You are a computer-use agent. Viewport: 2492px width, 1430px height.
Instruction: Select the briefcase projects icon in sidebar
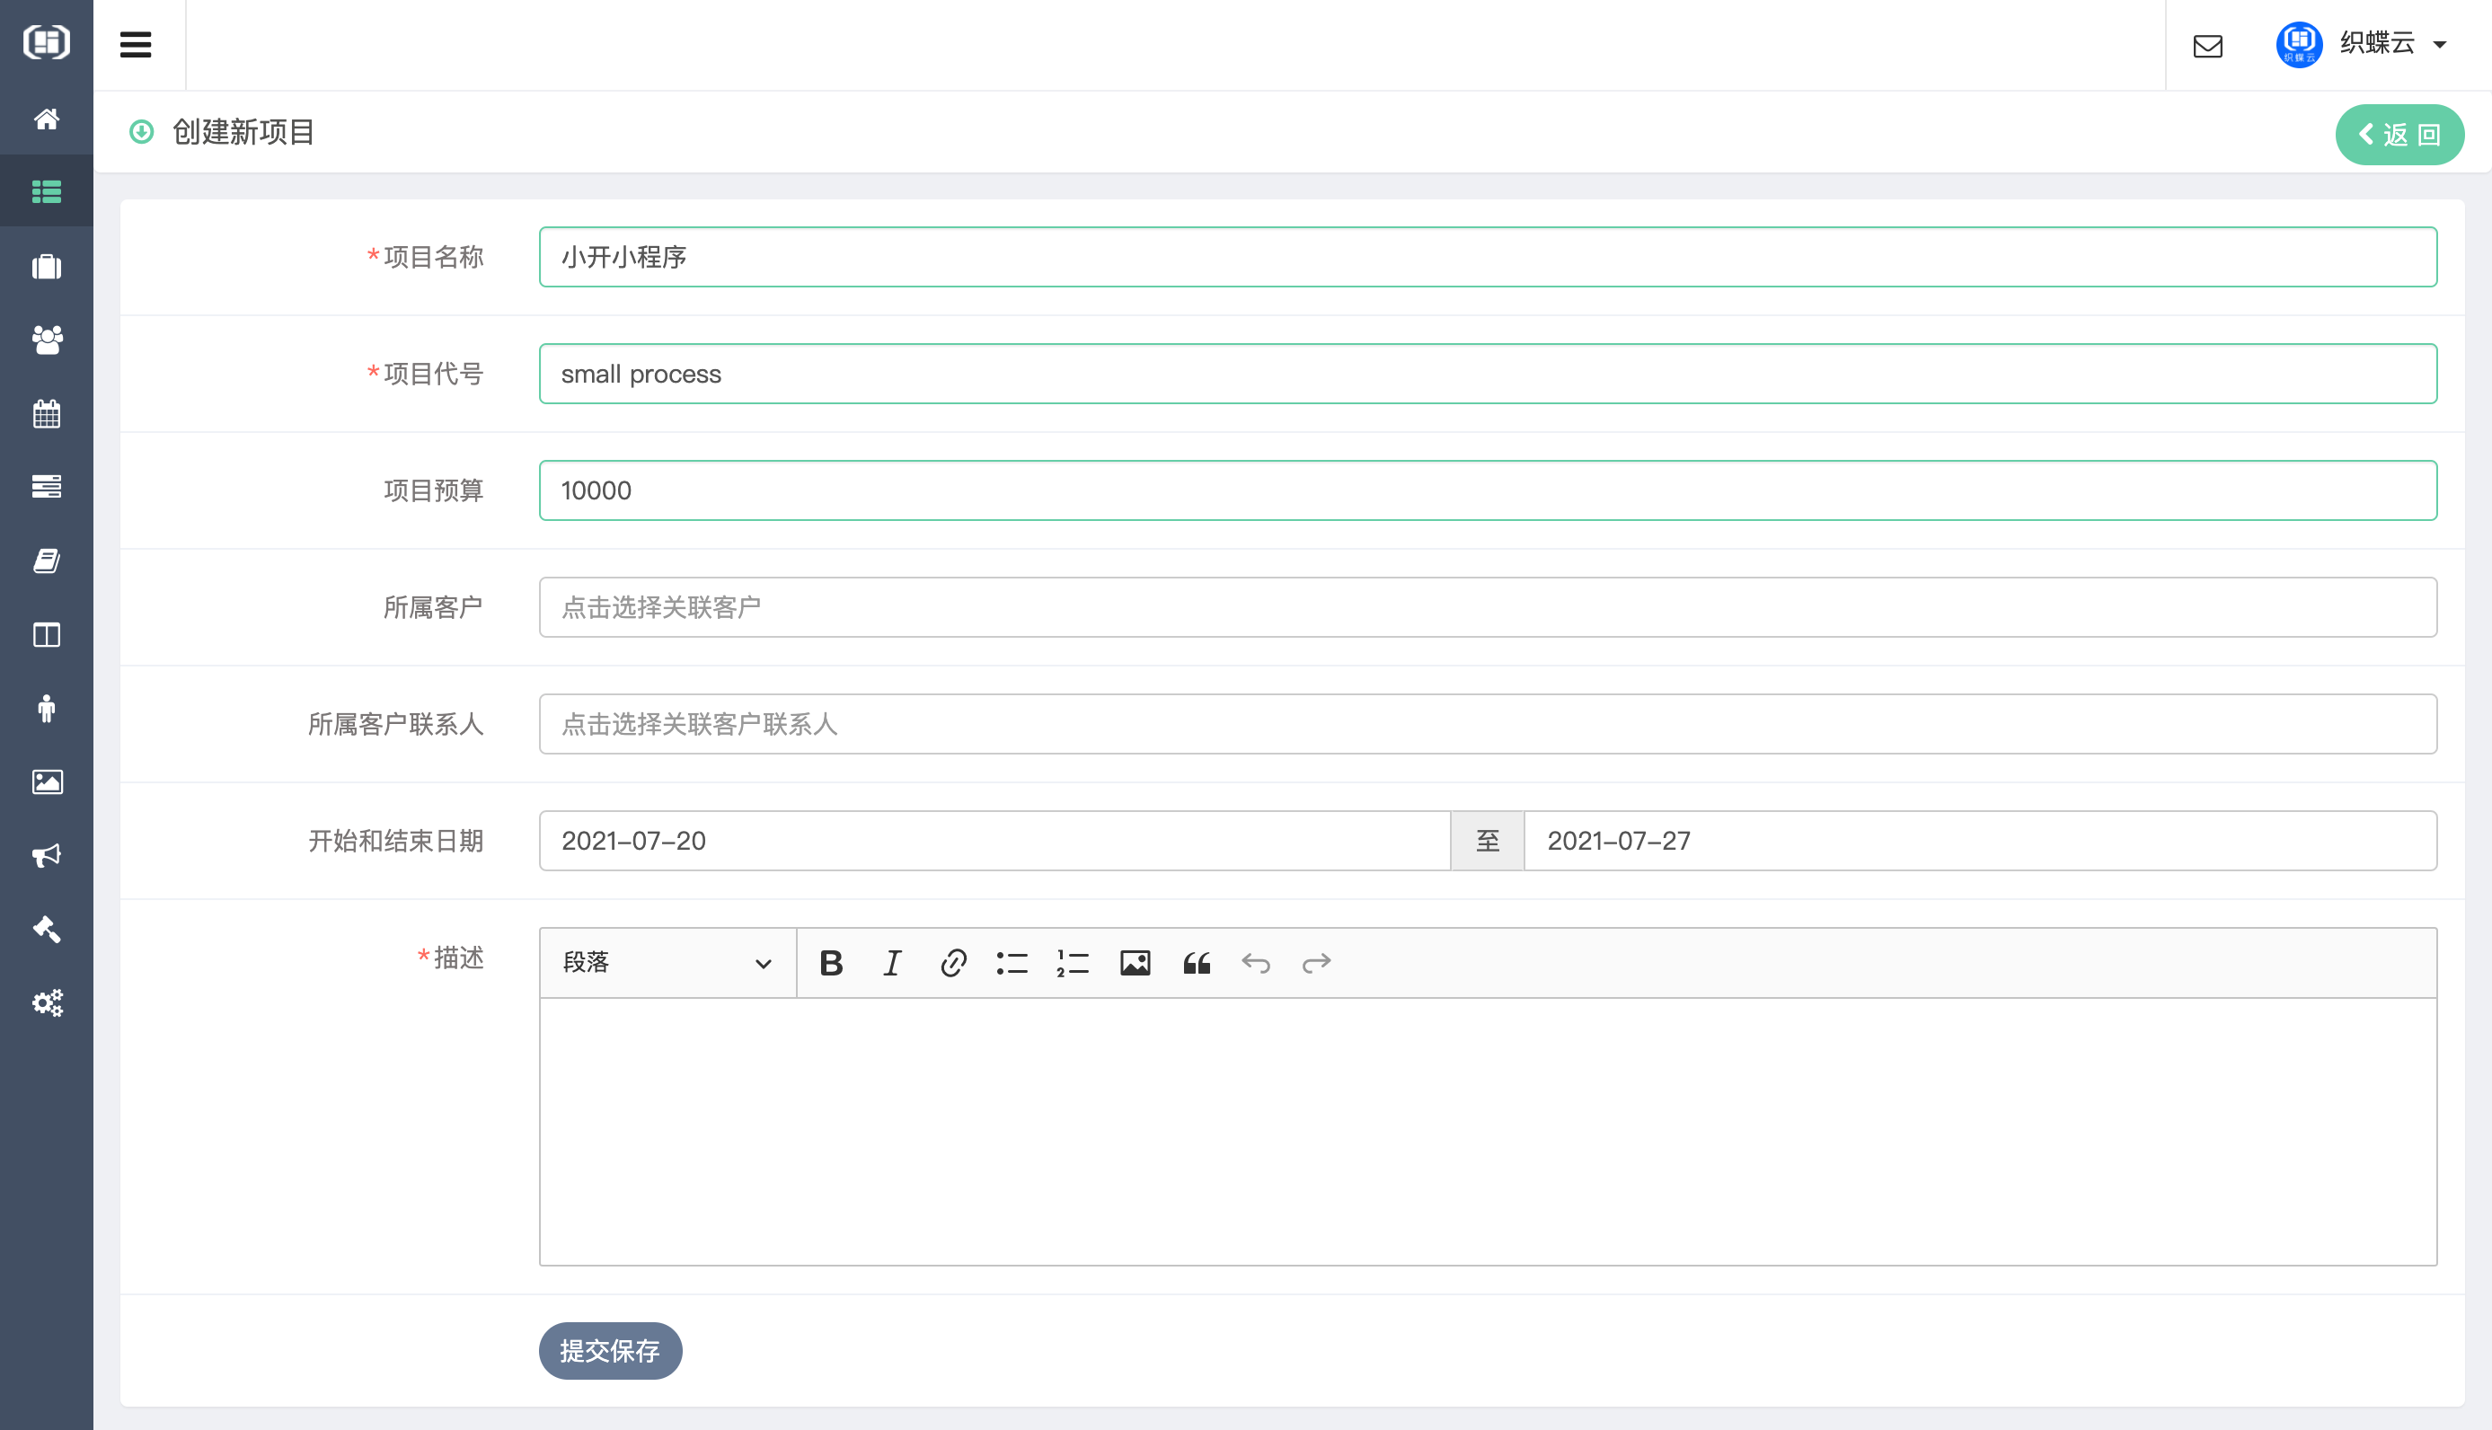(46, 266)
